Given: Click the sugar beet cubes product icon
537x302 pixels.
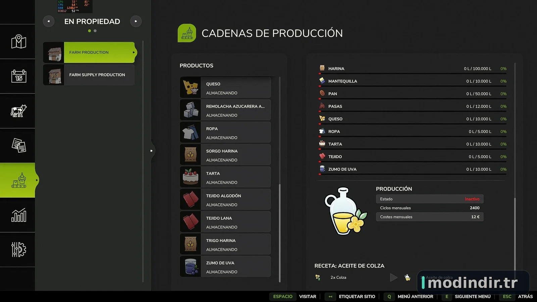Looking at the screenshot, I should [x=190, y=110].
